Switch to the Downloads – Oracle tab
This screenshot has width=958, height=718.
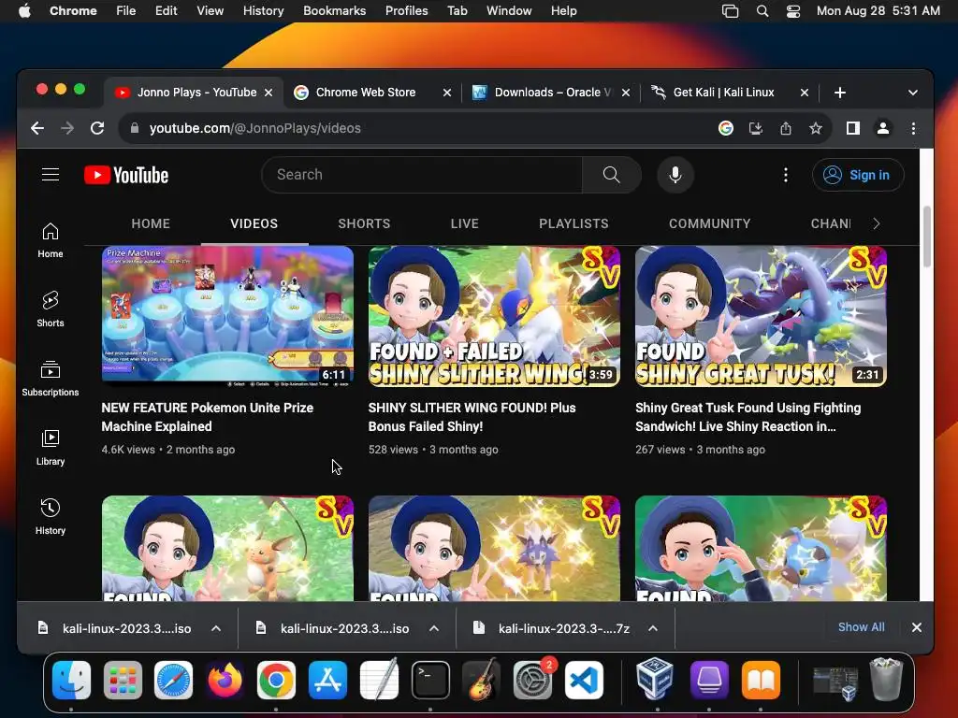pos(553,93)
